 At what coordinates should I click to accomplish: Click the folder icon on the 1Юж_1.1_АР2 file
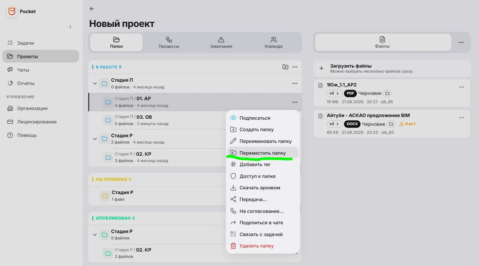387,93
